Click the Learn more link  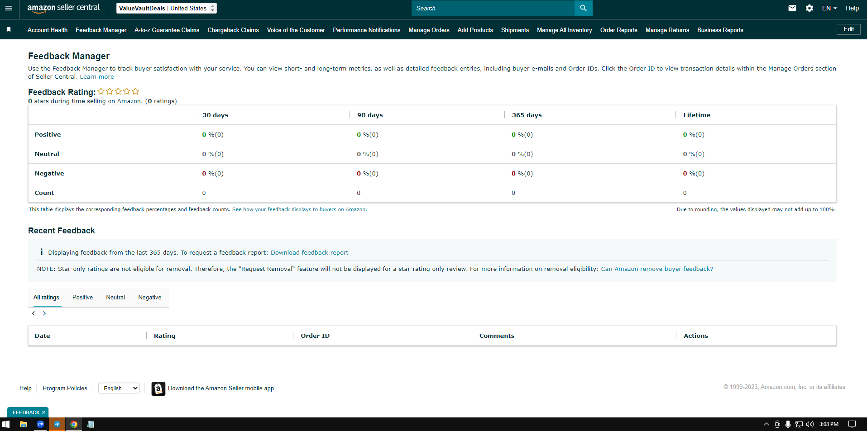97,77
